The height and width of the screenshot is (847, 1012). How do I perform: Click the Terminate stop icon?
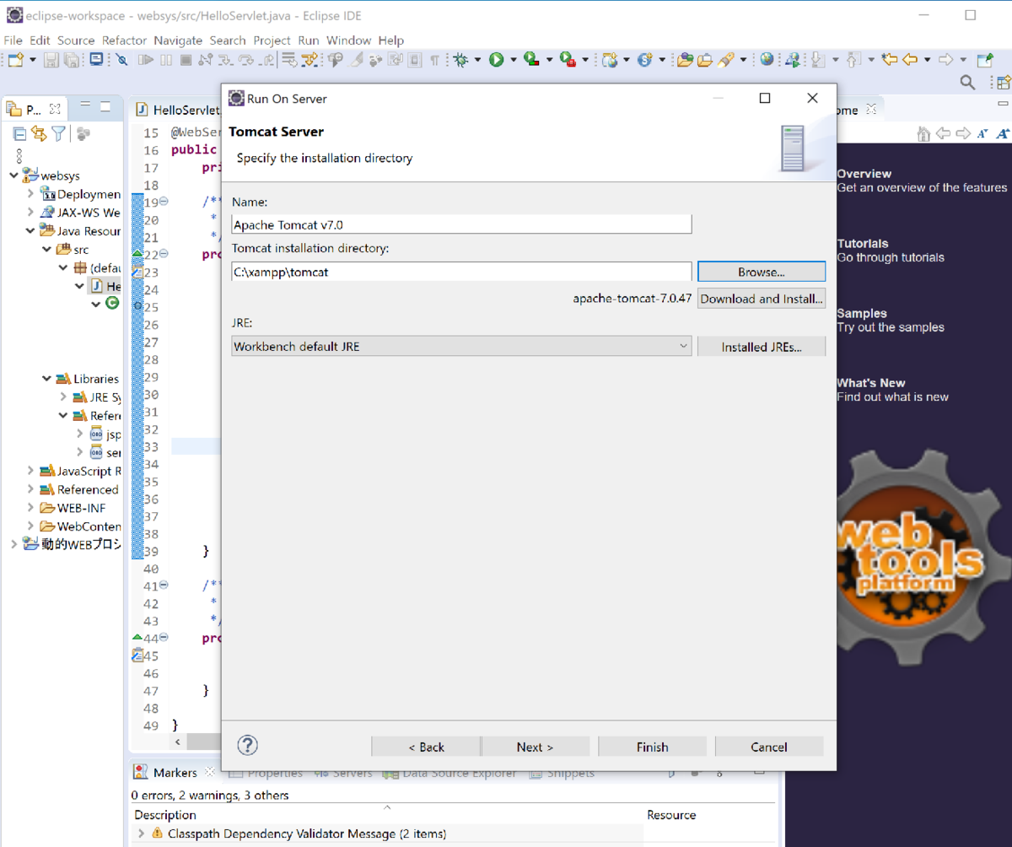186,60
